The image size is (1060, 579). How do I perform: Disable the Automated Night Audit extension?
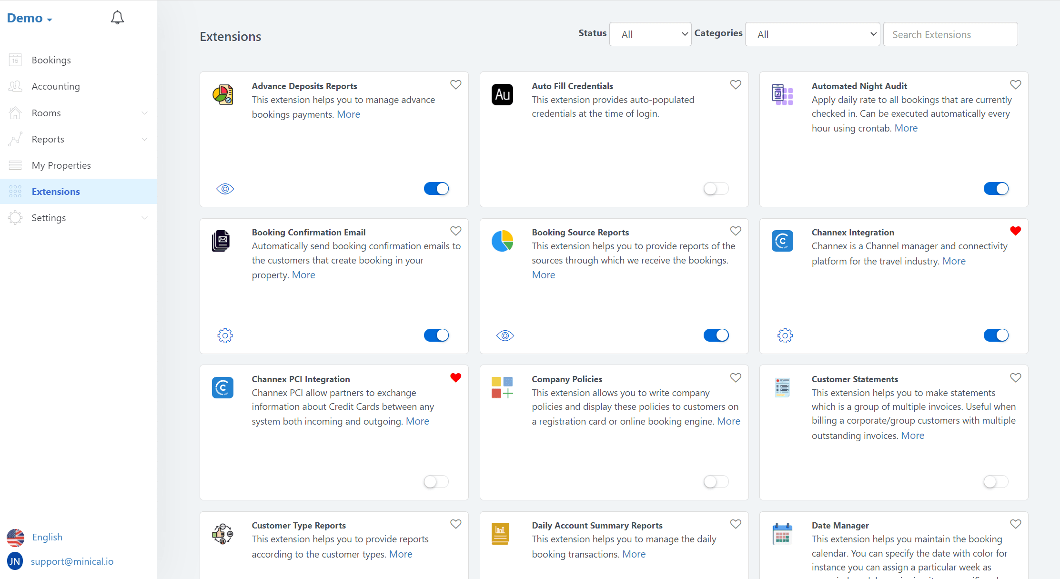pos(996,188)
